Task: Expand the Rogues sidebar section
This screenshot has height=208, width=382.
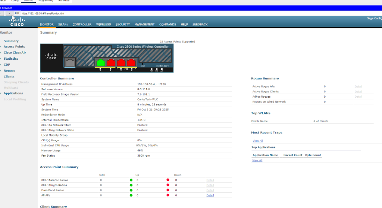Action: (x=9, y=70)
